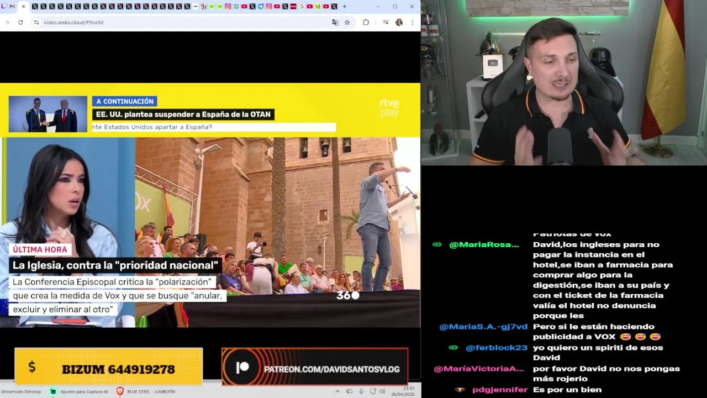
Task: Select the BIZUM 644919278 banner
Action: pyautogui.click(x=109, y=366)
